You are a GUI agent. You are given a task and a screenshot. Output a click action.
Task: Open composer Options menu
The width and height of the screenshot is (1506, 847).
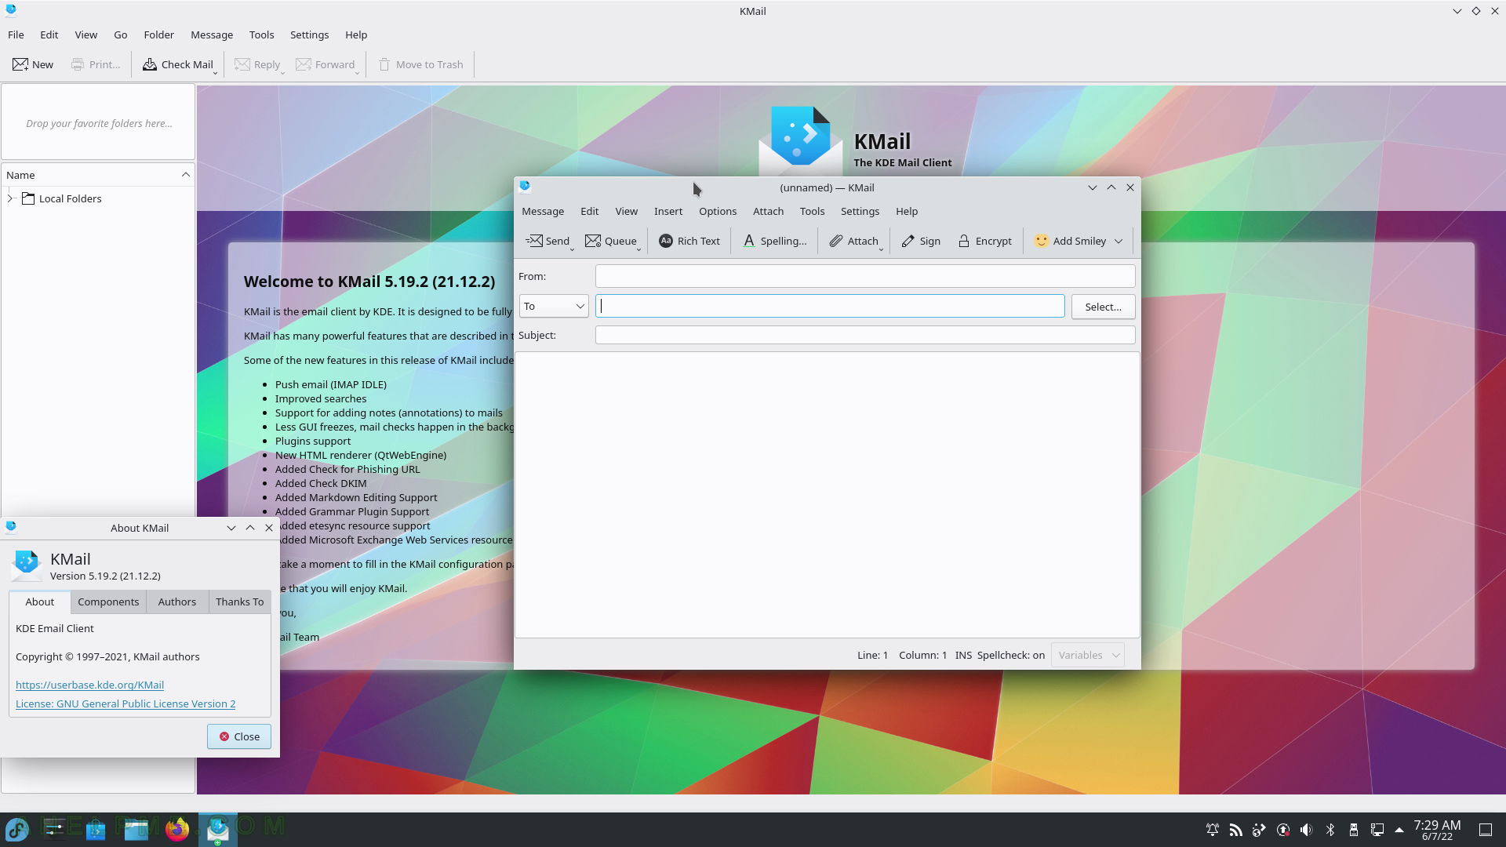(718, 211)
